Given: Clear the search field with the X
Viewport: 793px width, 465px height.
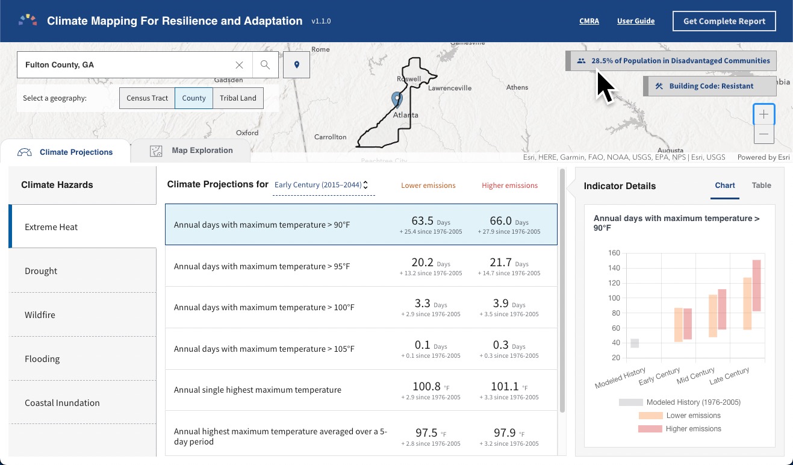Looking at the screenshot, I should point(239,64).
